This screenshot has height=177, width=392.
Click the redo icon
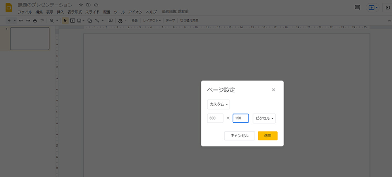[28, 21]
